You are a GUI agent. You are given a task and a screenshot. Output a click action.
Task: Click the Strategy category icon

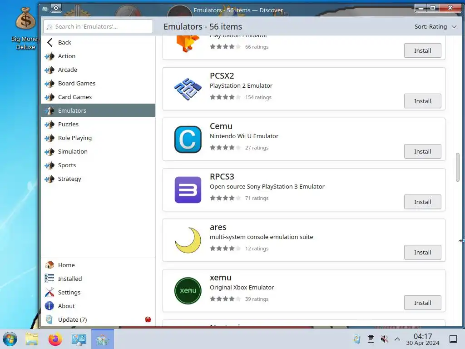click(49, 179)
